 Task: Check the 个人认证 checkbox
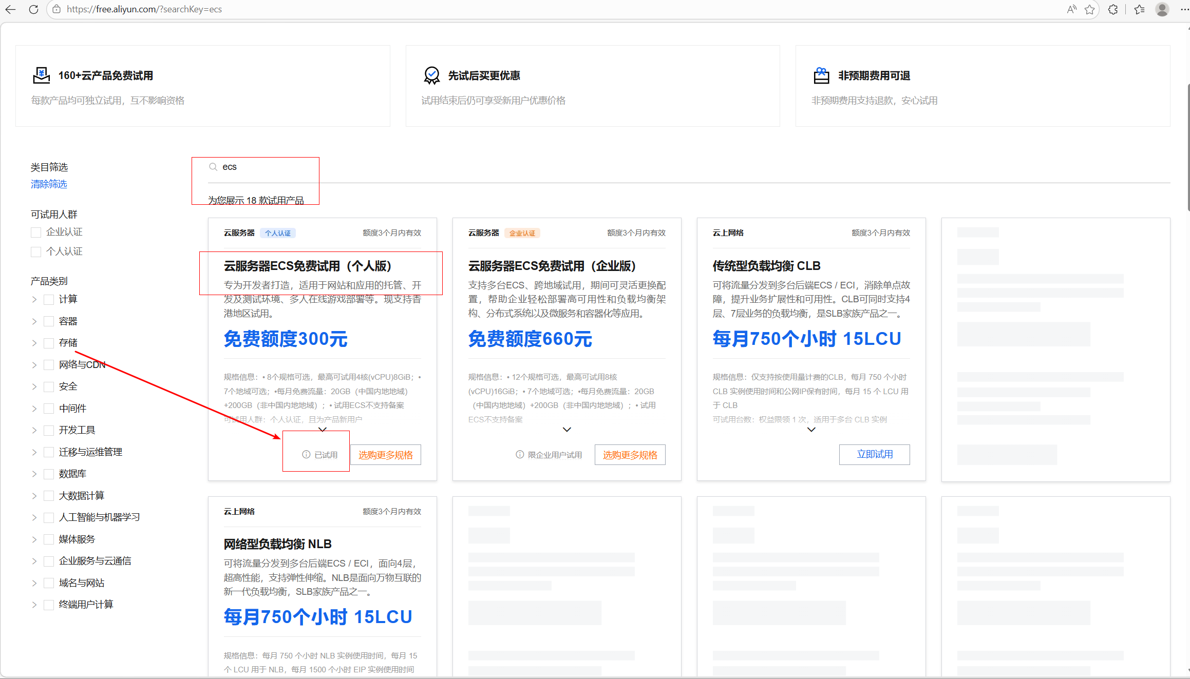point(36,252)
